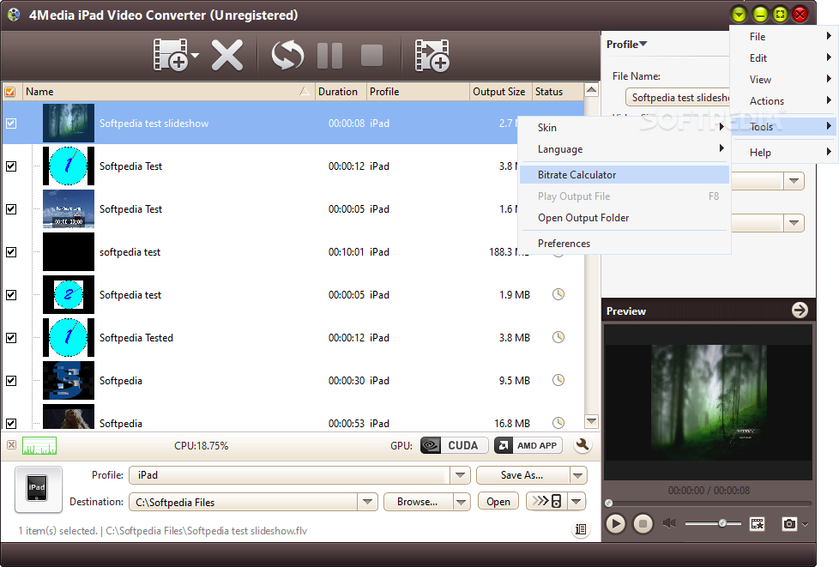
Task: Click status clock icon of 9.5 MB row
Action: (558, 380)
